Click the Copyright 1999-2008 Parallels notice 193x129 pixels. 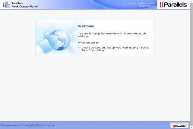pos(140,3)
